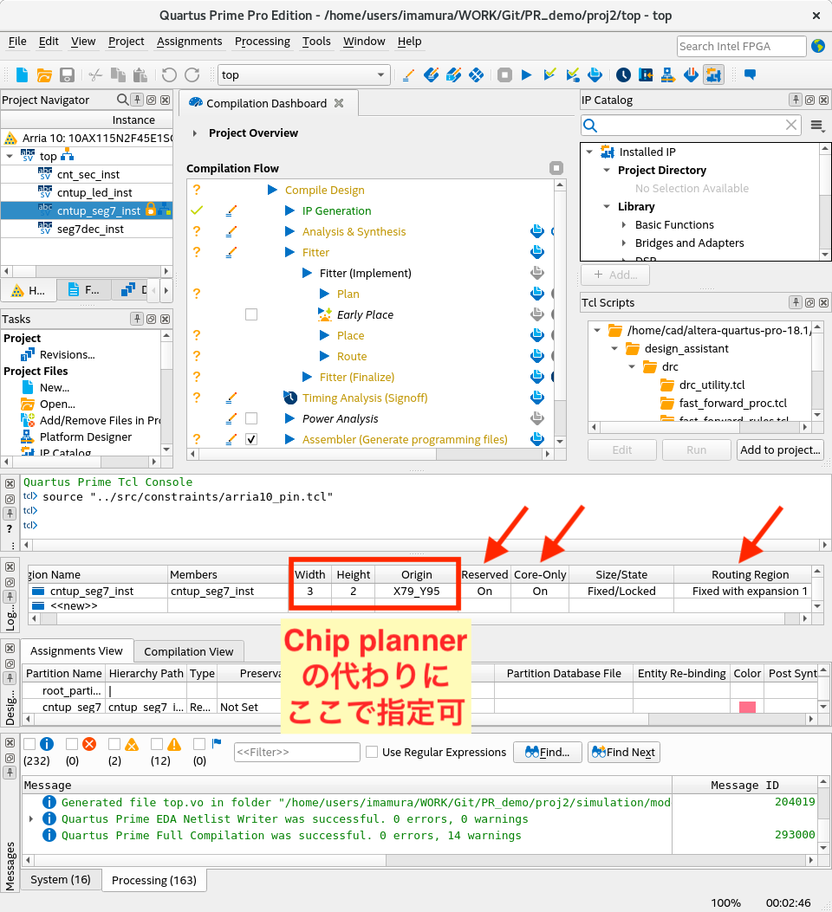Viewport: 832px width, 912px height.
Task: Collapse the design_assistant folder in Tcl Scripts
Action: click(x=614, y=348)
